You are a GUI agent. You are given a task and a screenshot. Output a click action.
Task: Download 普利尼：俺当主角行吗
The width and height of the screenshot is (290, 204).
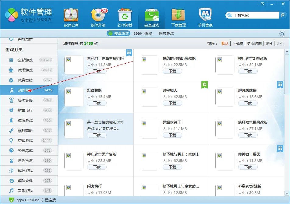point(97,71)
